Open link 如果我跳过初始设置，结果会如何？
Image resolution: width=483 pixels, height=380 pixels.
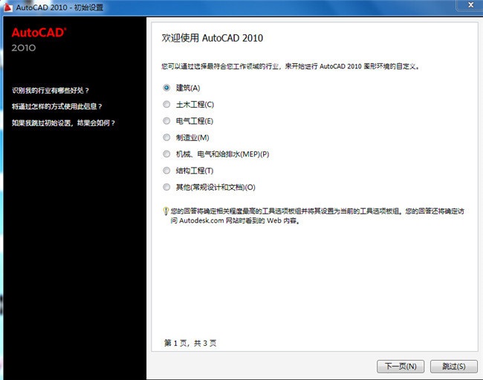(x=63, y=122)
